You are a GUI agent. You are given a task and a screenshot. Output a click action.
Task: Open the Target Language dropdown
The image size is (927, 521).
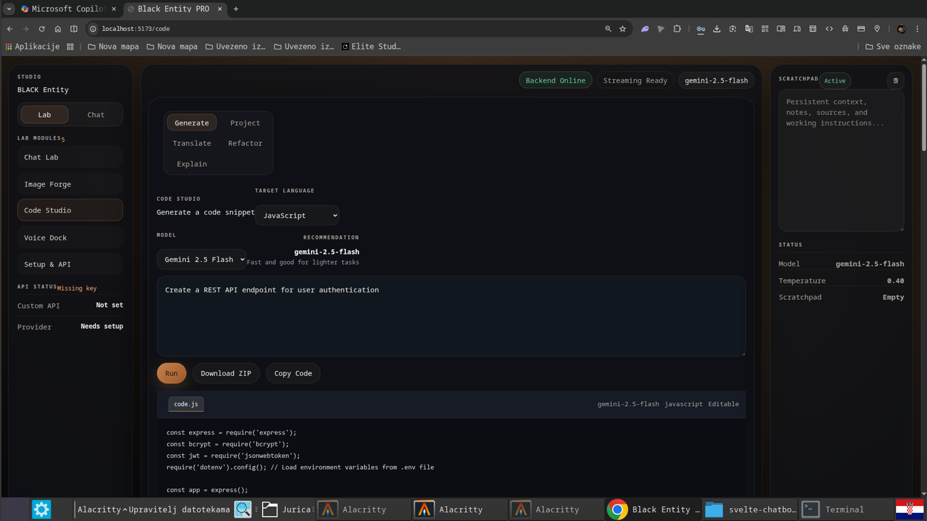[297, 215]
